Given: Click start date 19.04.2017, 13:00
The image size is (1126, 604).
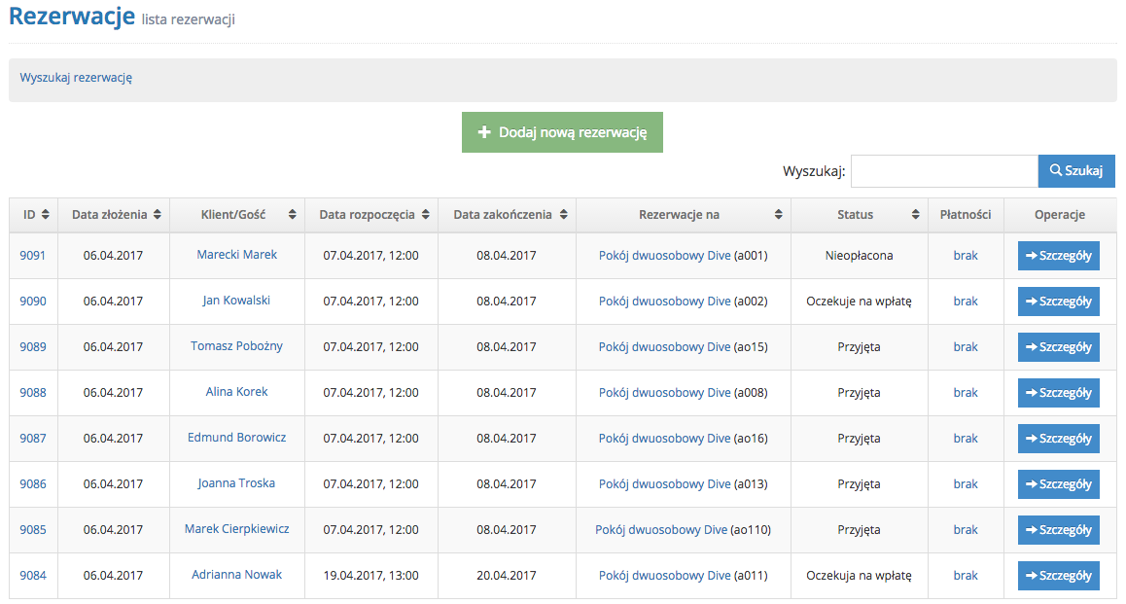Looking at the screenshot, I should pyautogui.click(x=371, y=575).
